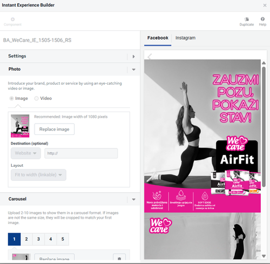
Task: Click the Settings section header
Action: coord(70,56)
